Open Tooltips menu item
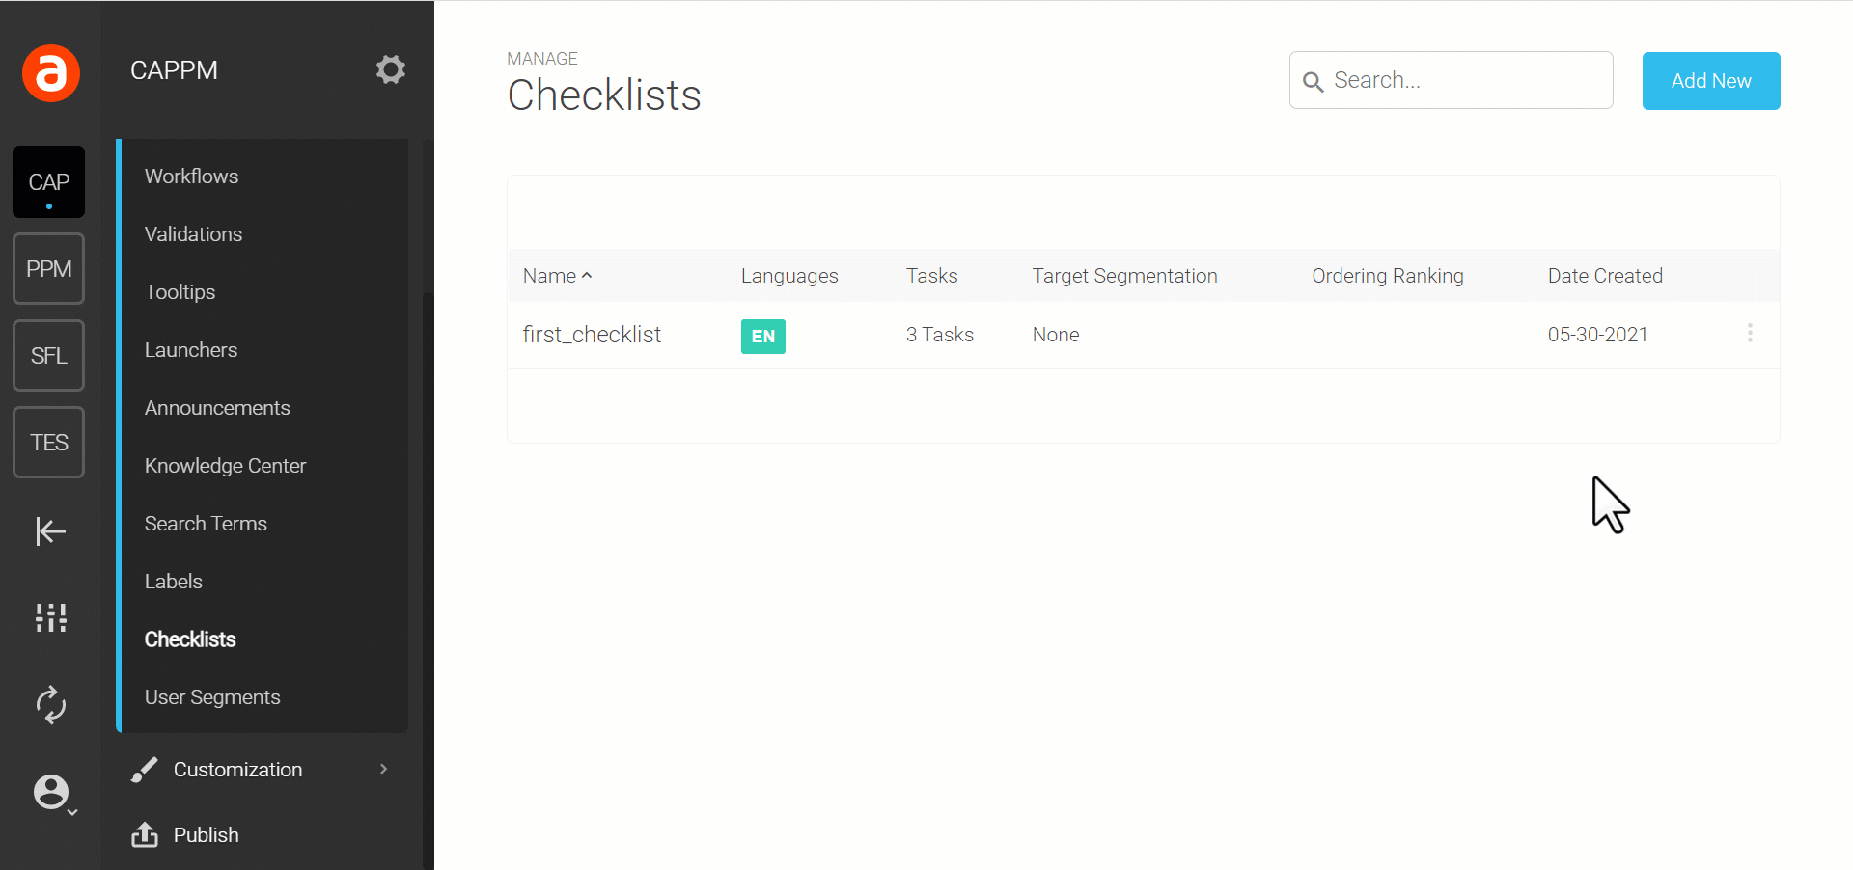Image resolution: width=1853 pixels, height=870 pixels. [x=180, y=292]
